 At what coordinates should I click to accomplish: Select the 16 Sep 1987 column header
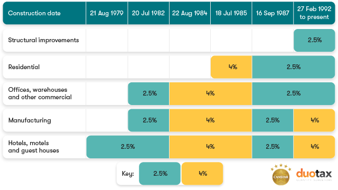[273, 13]
